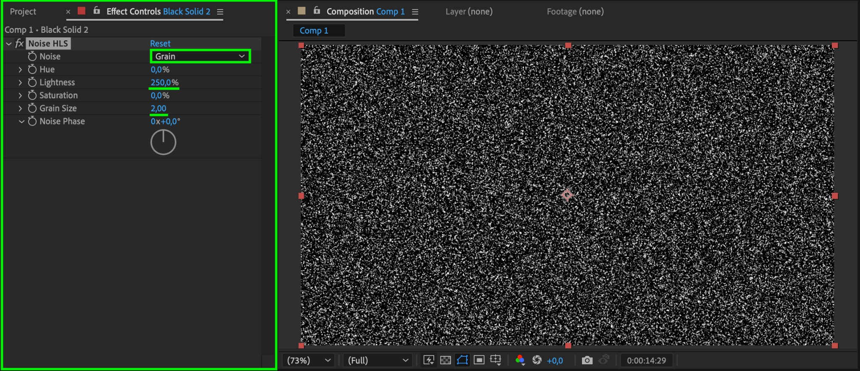
Task: Switch to the Project tab
Action: (23, 12)
